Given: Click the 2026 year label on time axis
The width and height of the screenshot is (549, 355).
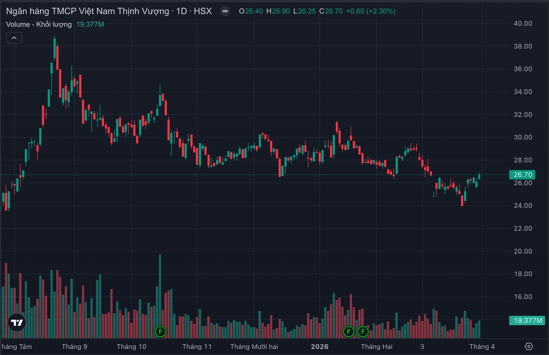Looking at the screenshot, I should 319,346.
